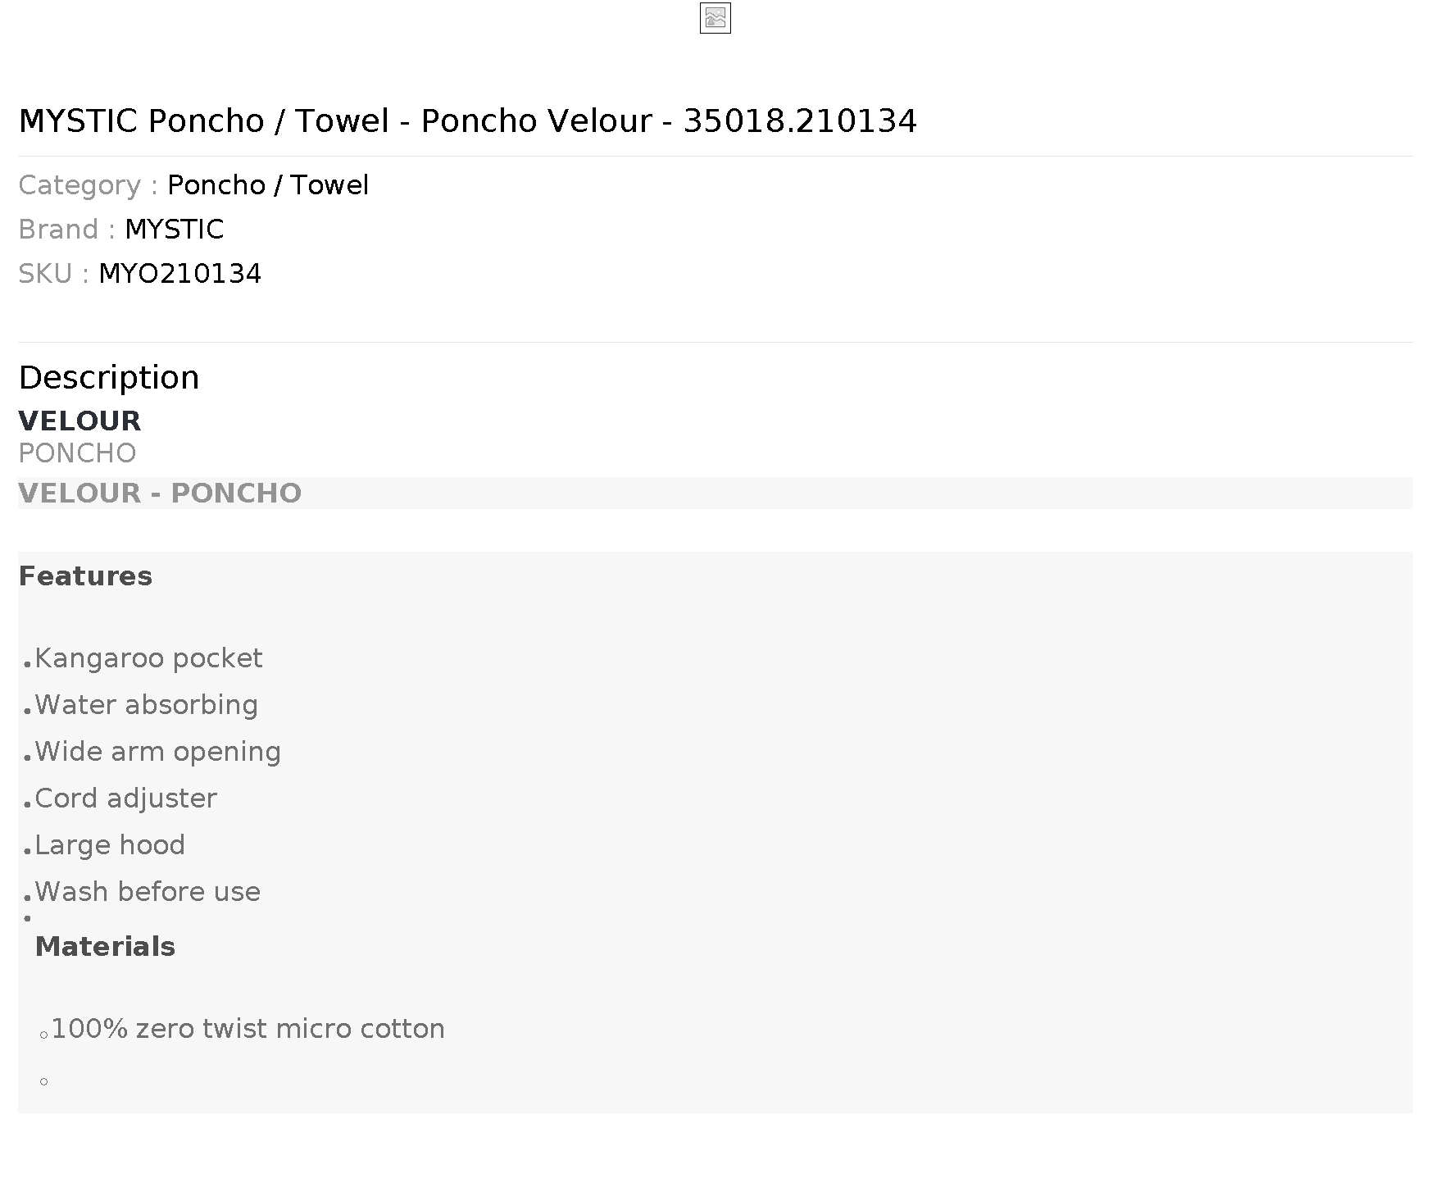The height and width of the screenshot is (1201, 1431).
Task: Select the SKU value MYO210134
Action: click(x=180, y=274)
